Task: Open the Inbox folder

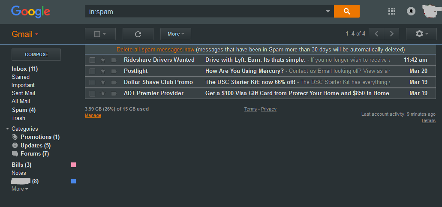Action: coord(24,69)
